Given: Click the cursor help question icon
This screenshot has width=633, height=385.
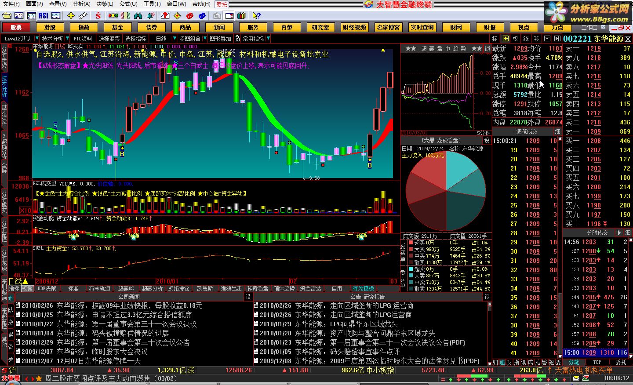Looking at the screenshot, I should point(256,15).
